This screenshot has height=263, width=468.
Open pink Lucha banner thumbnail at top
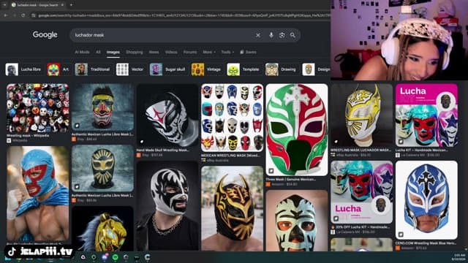426,115
